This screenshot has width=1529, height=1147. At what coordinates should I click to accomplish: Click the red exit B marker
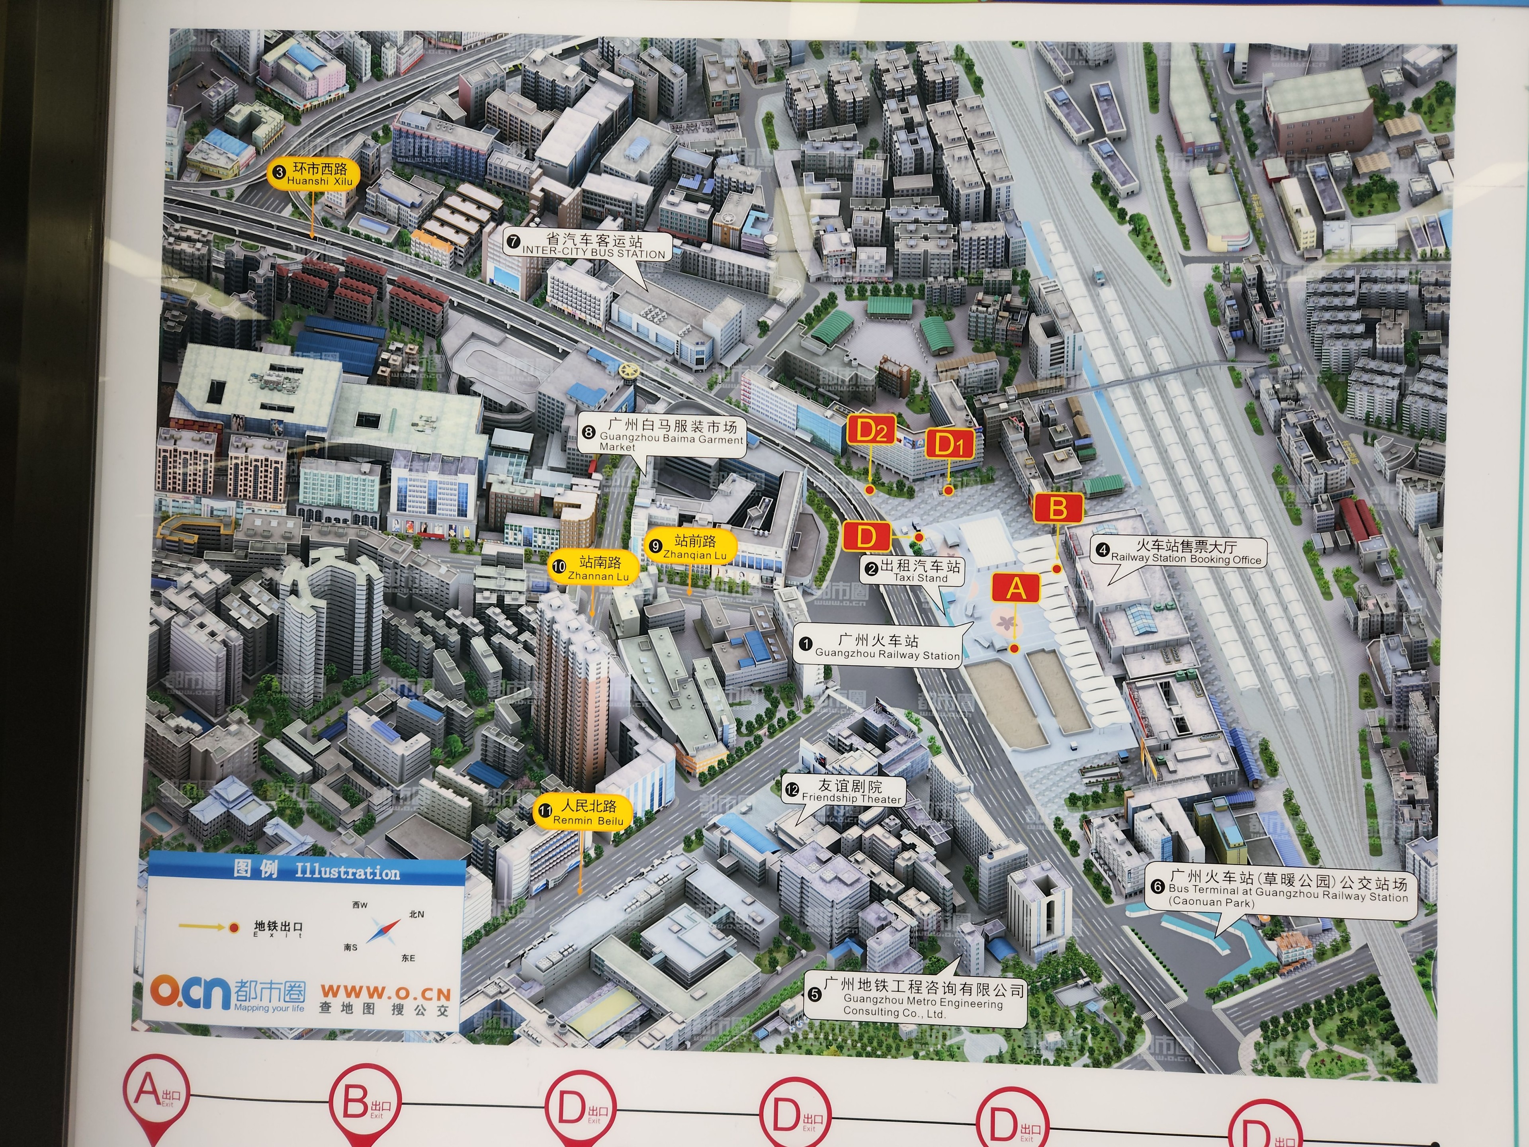click(x=1058, y=508)
